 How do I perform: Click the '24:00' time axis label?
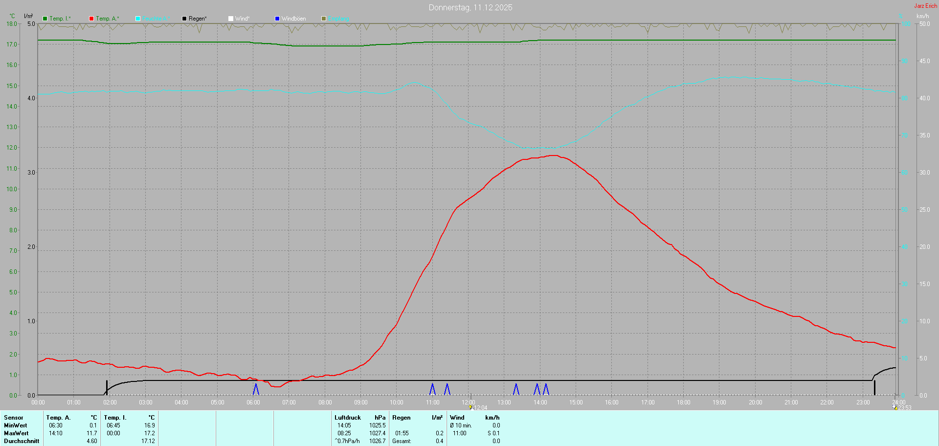(899, 402)
